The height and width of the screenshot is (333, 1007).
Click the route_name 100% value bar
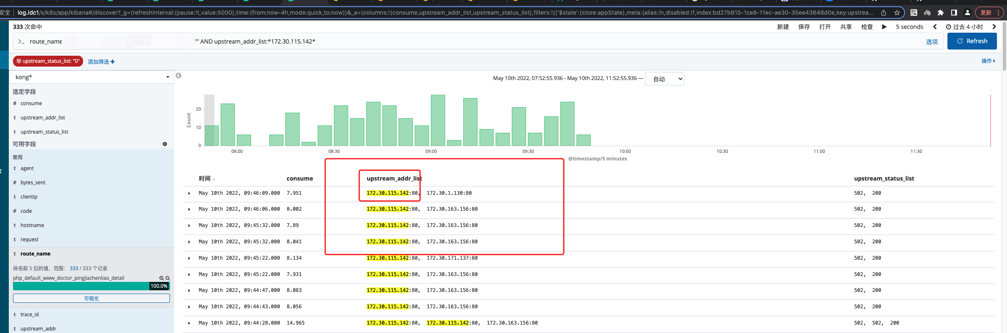91,286
